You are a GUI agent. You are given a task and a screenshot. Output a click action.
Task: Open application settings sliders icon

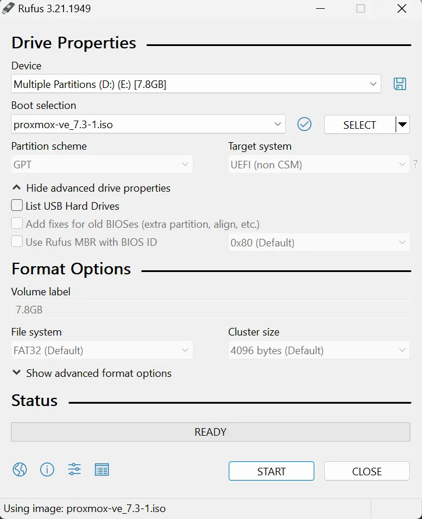(x=75, y=469)
